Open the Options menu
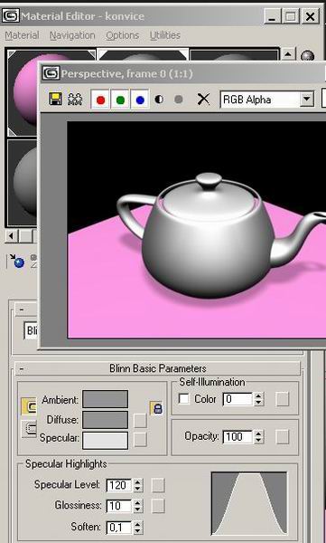The image size is (326, 543). click(x=123, y=35)
